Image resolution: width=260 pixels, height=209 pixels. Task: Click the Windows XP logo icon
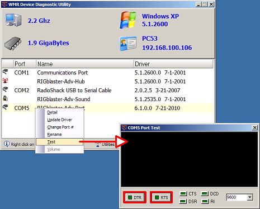pyautogui.click(x=128, y=20)
